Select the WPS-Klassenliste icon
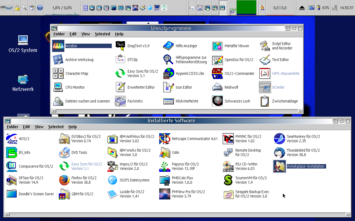Viewport: 355px width, 221px height. click(x=265, y=73)
